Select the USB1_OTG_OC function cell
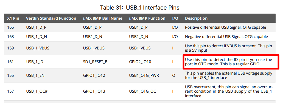The image size is (283, 103). (142, 91)
